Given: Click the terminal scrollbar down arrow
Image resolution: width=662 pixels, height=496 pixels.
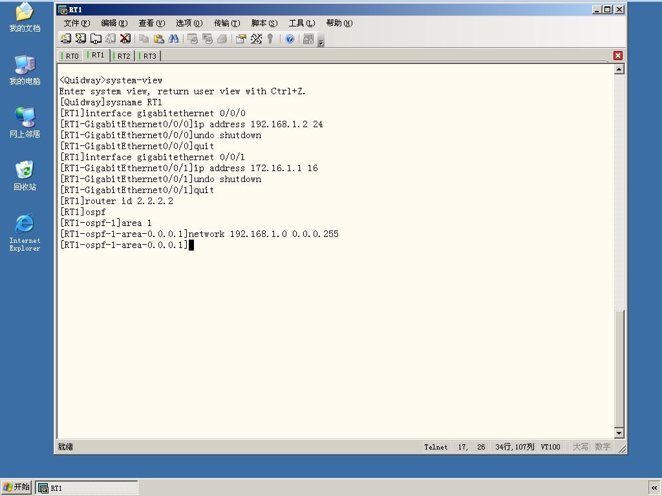Looking at the screenshot, I should 619,433.
